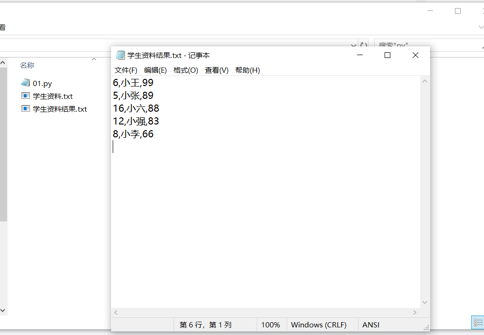Click status bar 第 6 行, 第 1 列

point(205,325)
